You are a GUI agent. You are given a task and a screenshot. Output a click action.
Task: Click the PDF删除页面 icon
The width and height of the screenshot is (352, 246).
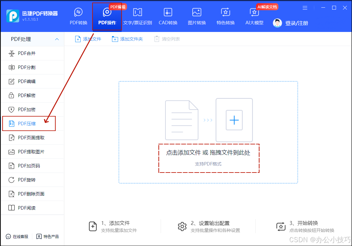coord(12,194)
